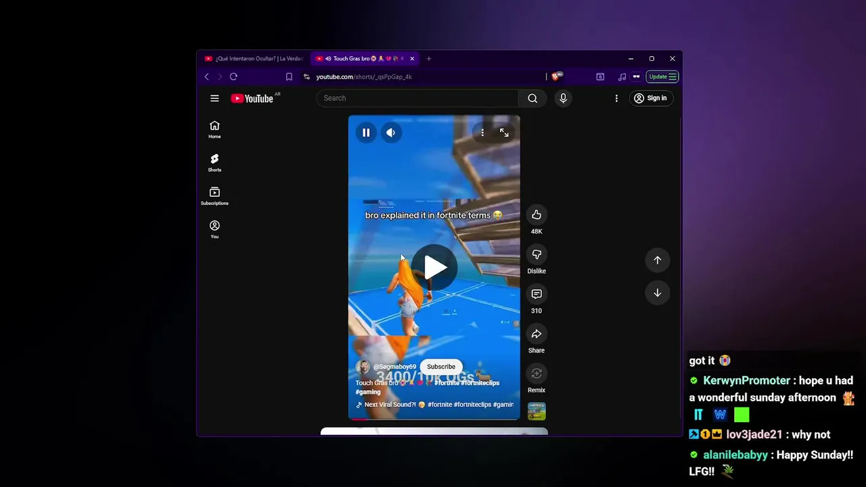The height and width of the screenshot is (487, 866).
Task: Open the #gaming hashtag in title
Action: pos(368,392)
